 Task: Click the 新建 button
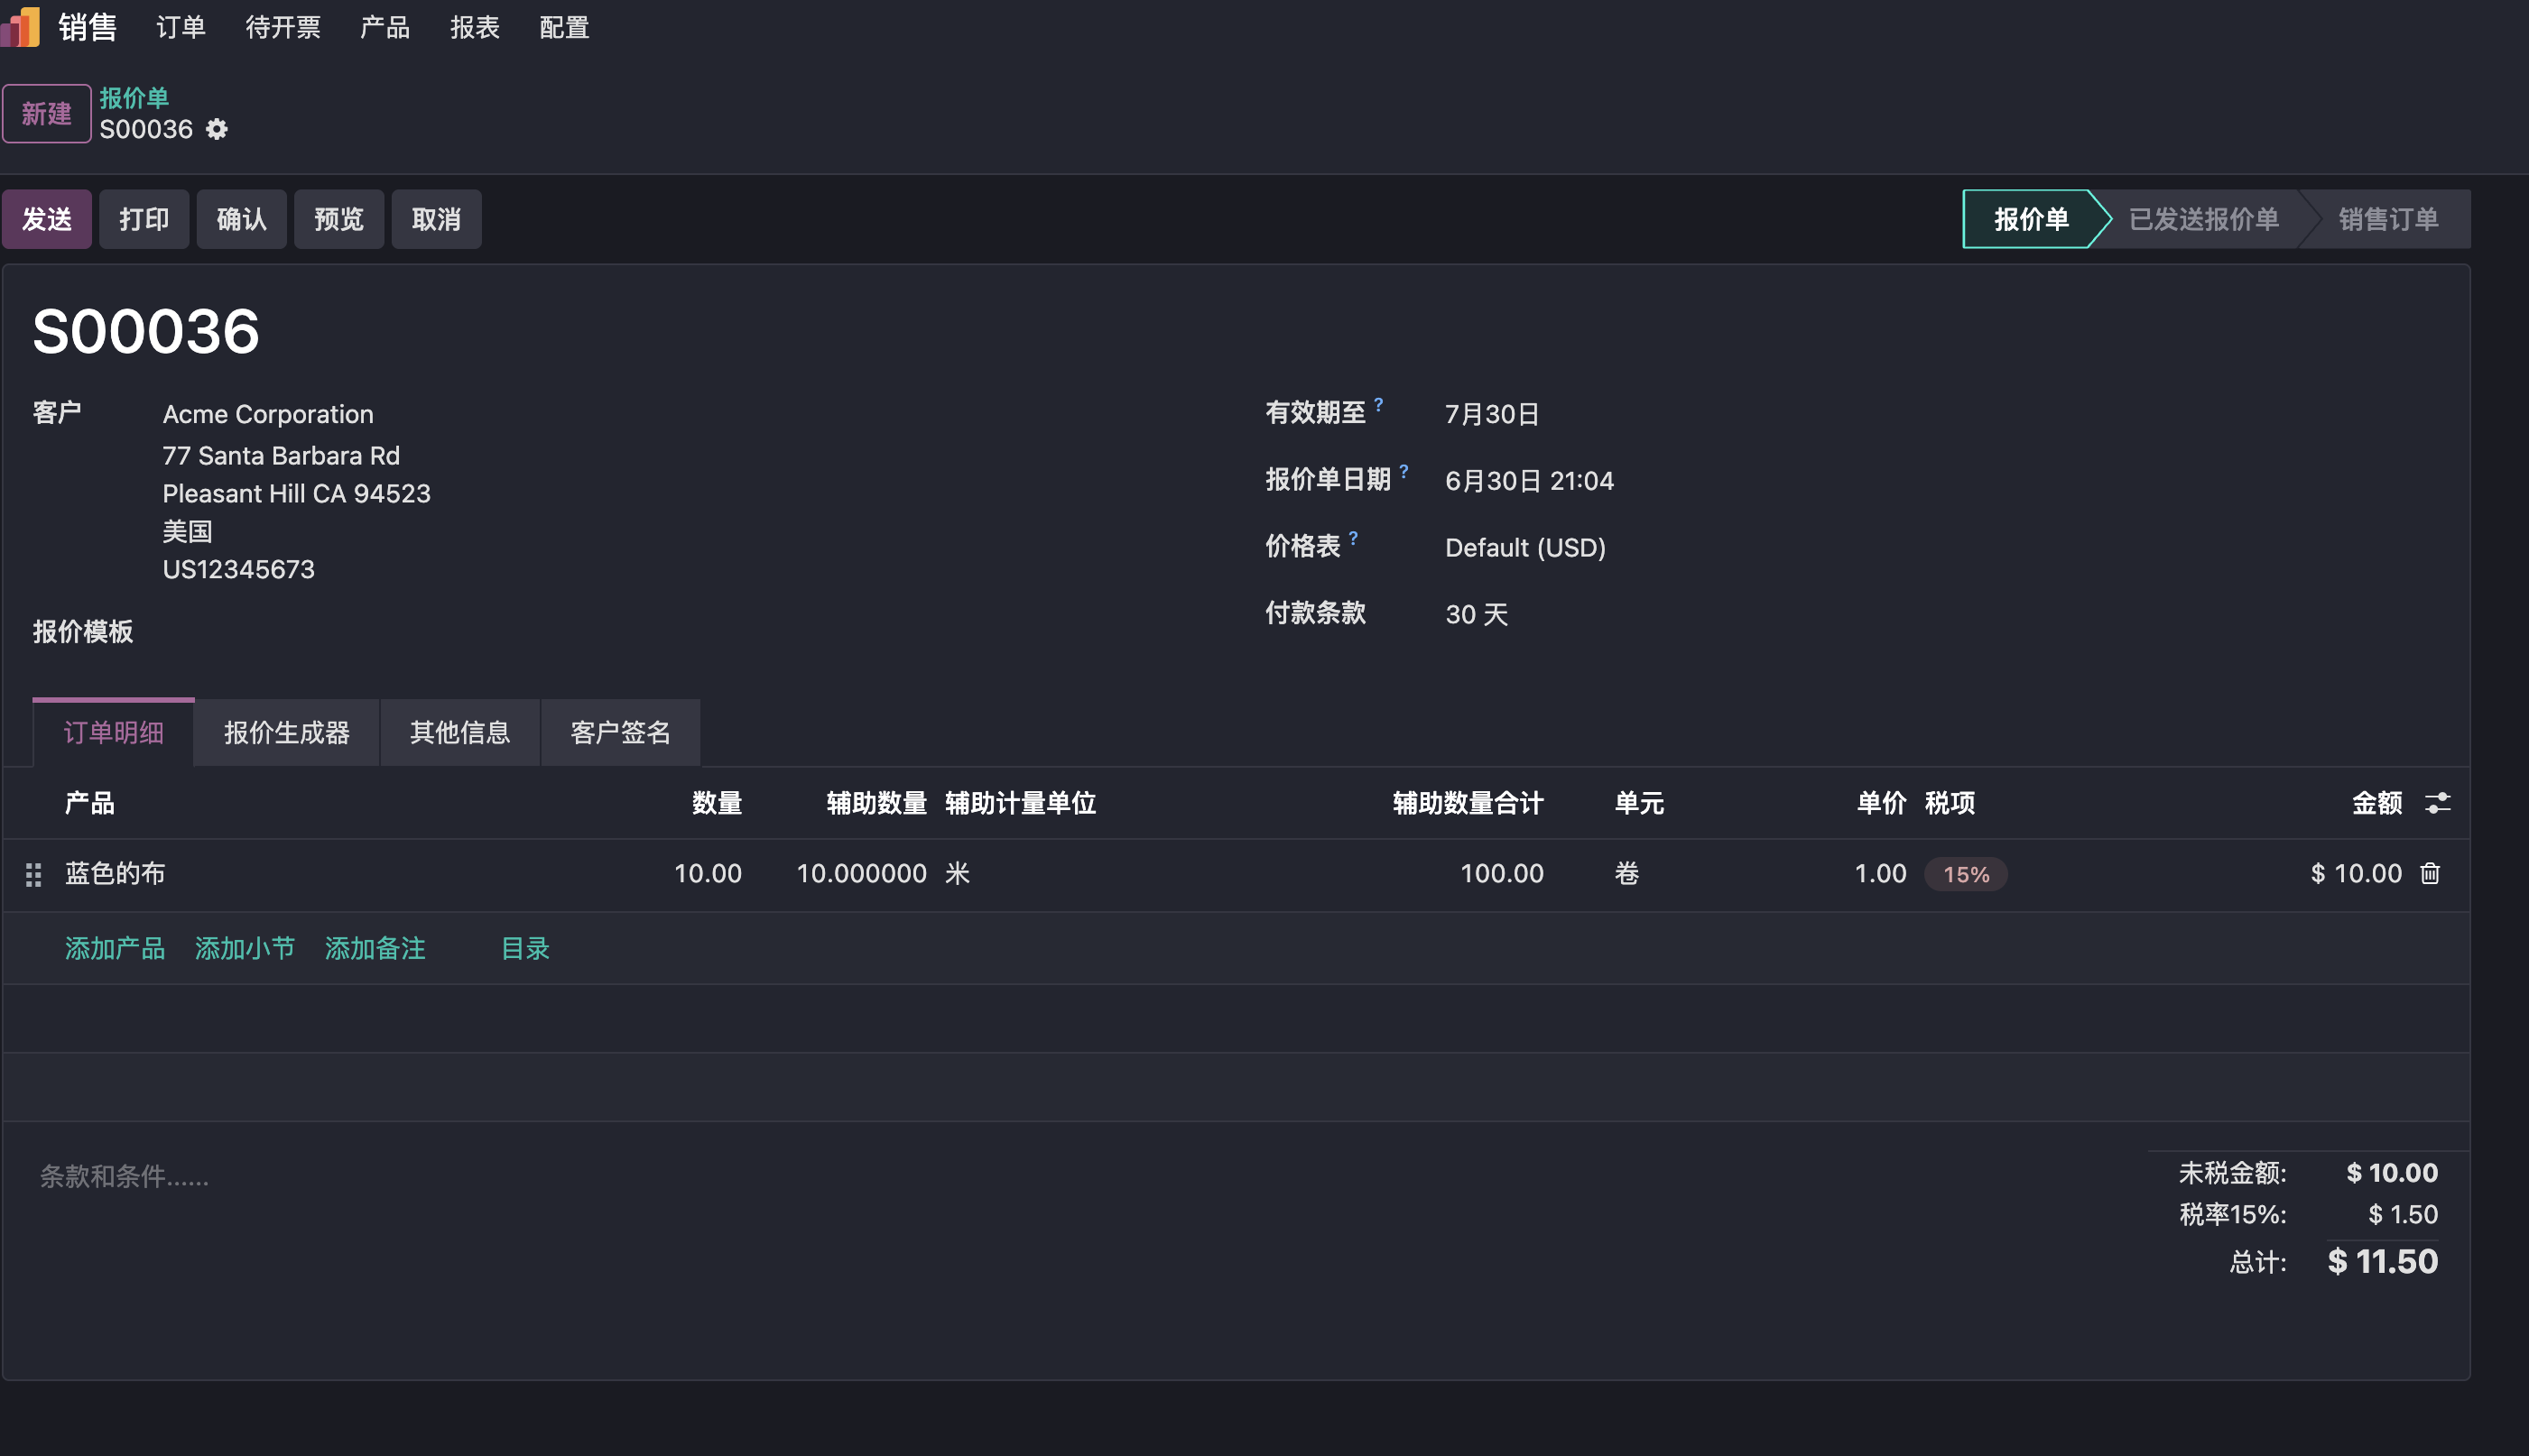tap(47, 114)
